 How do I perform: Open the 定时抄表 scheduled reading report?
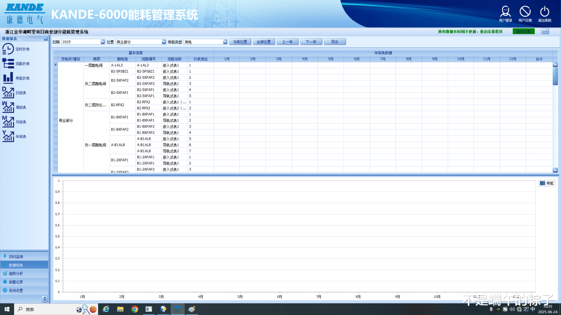tap(16, 49)
